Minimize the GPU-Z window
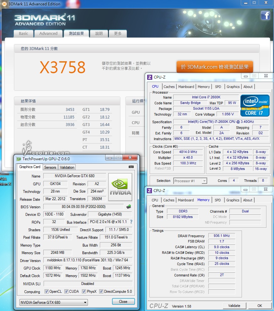Image resolution: width=274 pixels, height=311 pixels. 110,157
